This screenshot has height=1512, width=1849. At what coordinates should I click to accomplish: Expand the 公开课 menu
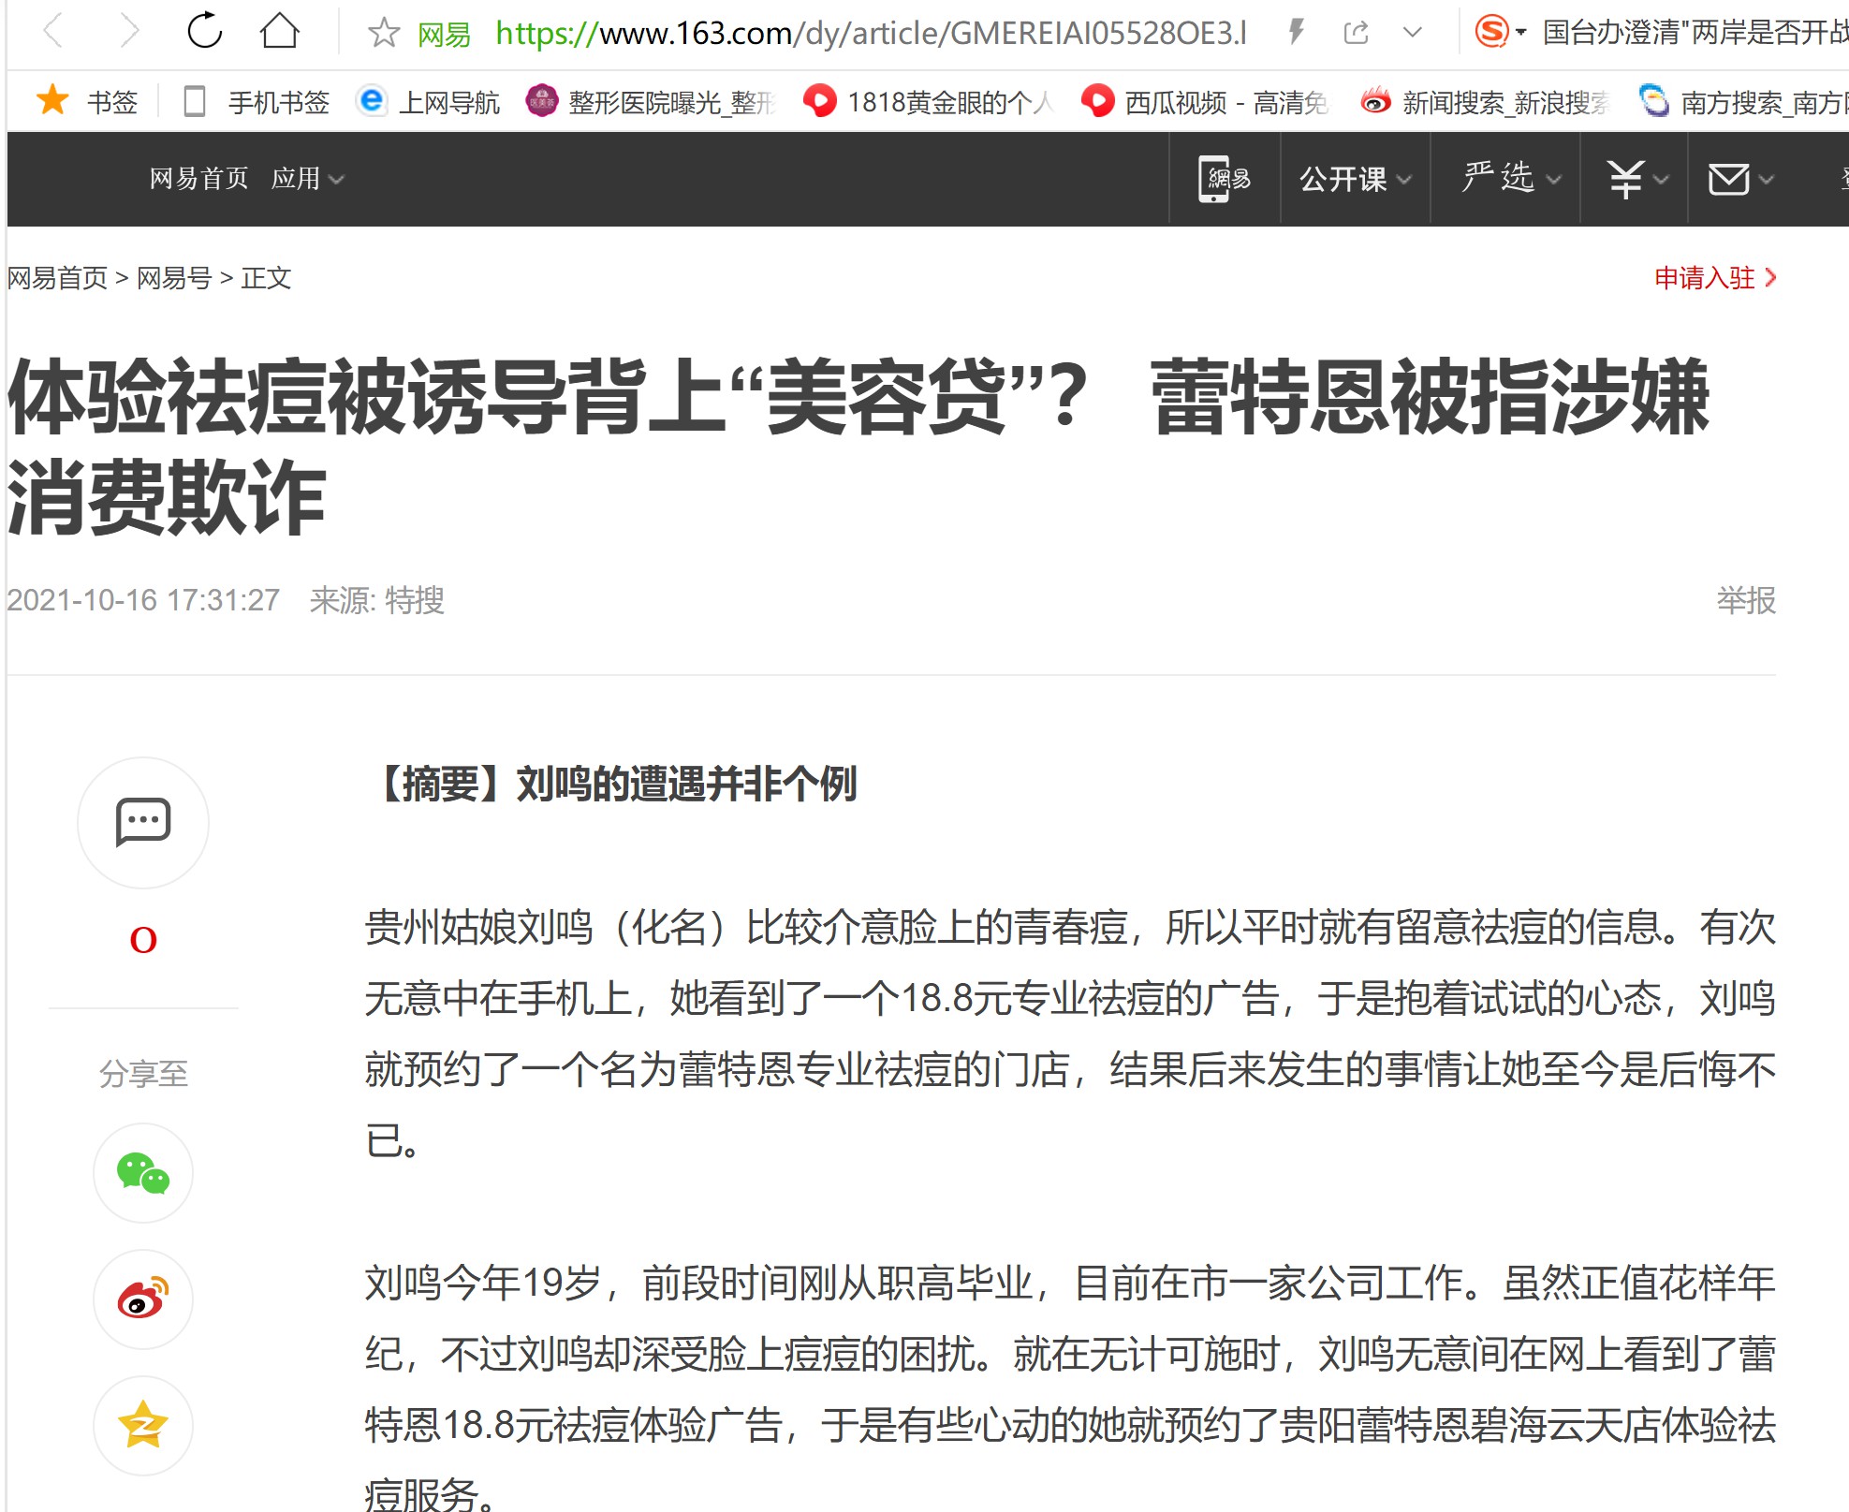pyautogui.click(x=1354, y=178)
